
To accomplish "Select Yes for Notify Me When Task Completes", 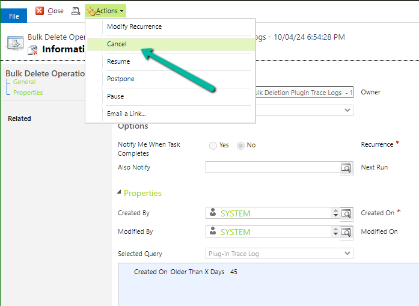I will tap(213, 145).
